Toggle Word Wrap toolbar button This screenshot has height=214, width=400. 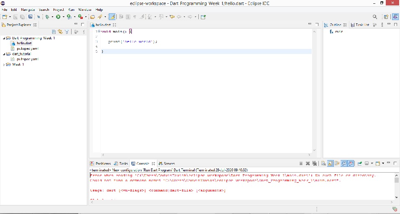point(121,17)
